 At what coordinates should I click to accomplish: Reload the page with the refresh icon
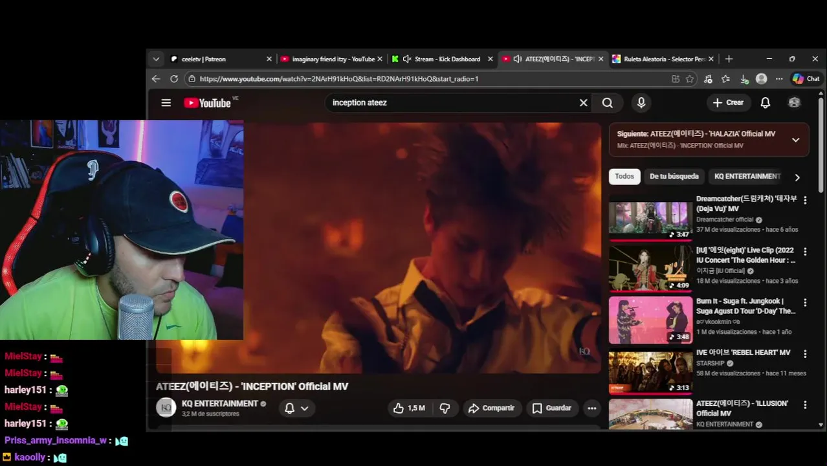pyautogui.click(x=174, y=78)
